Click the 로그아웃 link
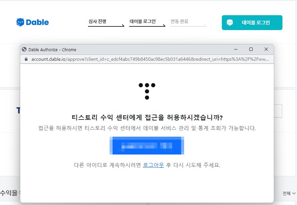This screenshot has width=297, height=205. click(x=153, y=165)
